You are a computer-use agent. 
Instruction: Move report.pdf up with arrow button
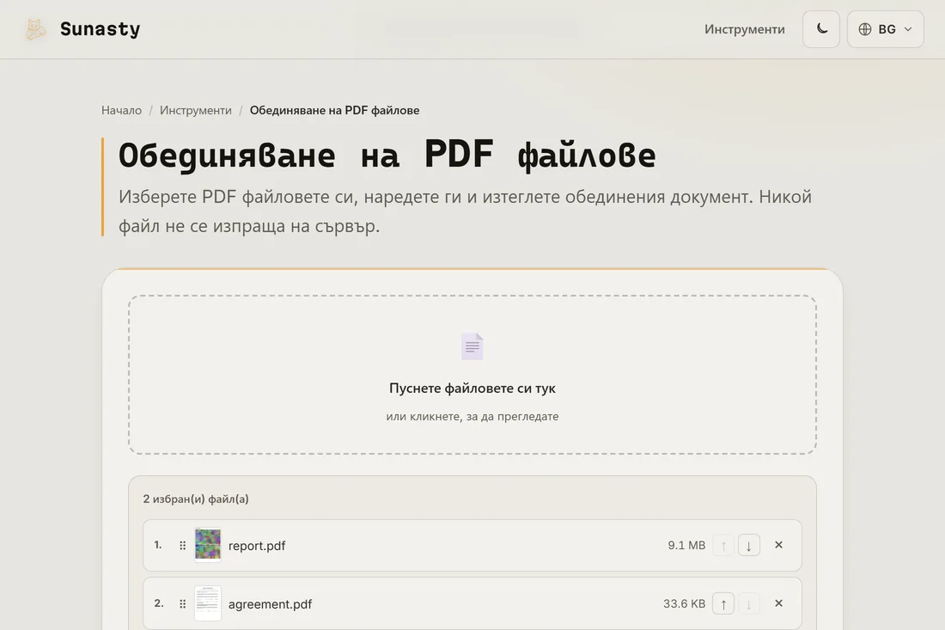tap(723, 546)
